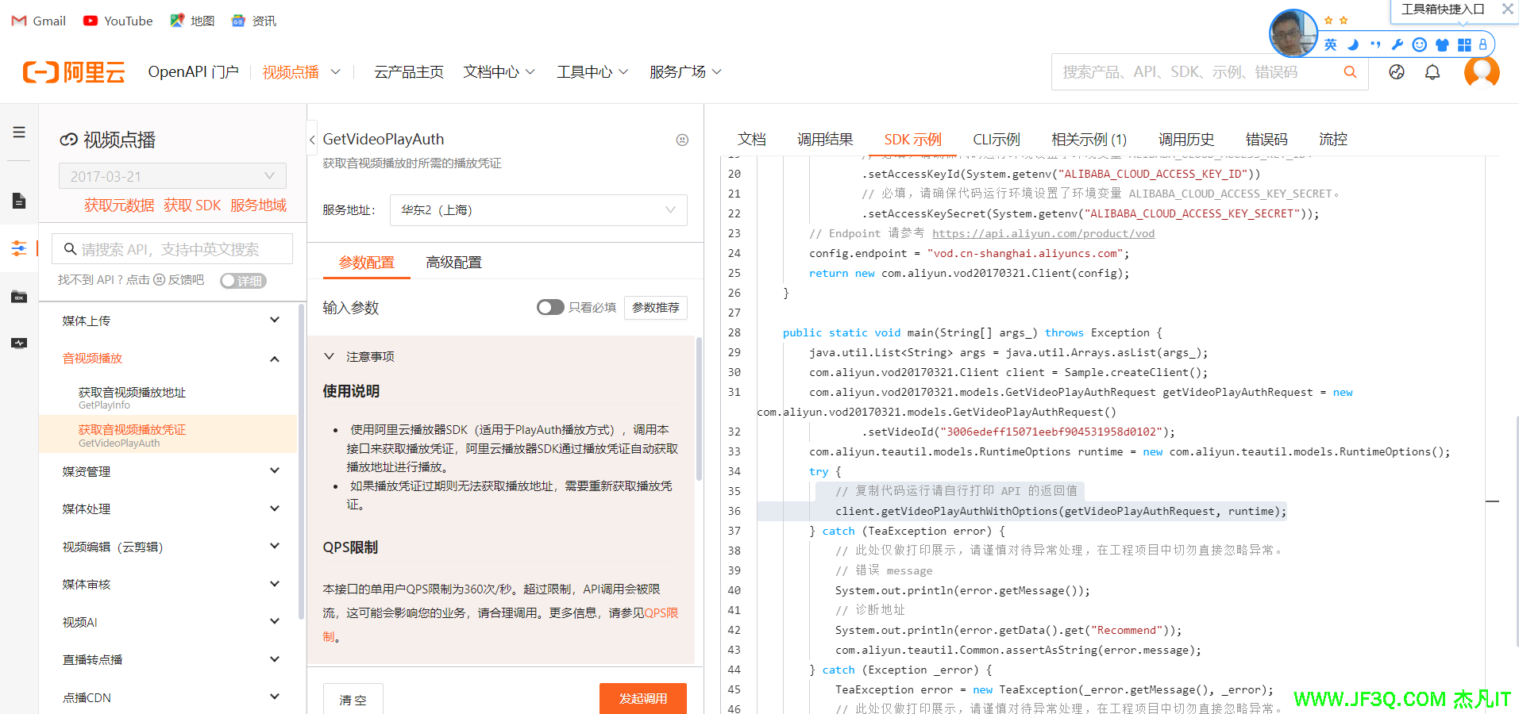Image resolution: width=1519 pixels, height=714 pixels.
Task: Enable the 只看必填 toggle switch
Action: point(549,308)
